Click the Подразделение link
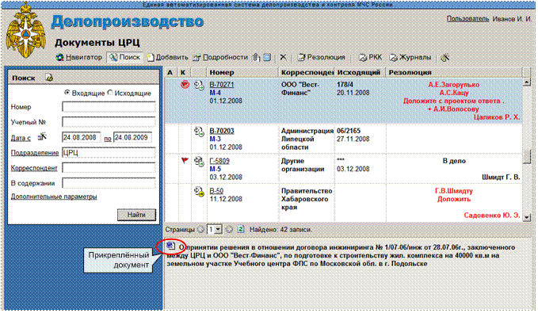538x313 pixels. coord(35,153)
